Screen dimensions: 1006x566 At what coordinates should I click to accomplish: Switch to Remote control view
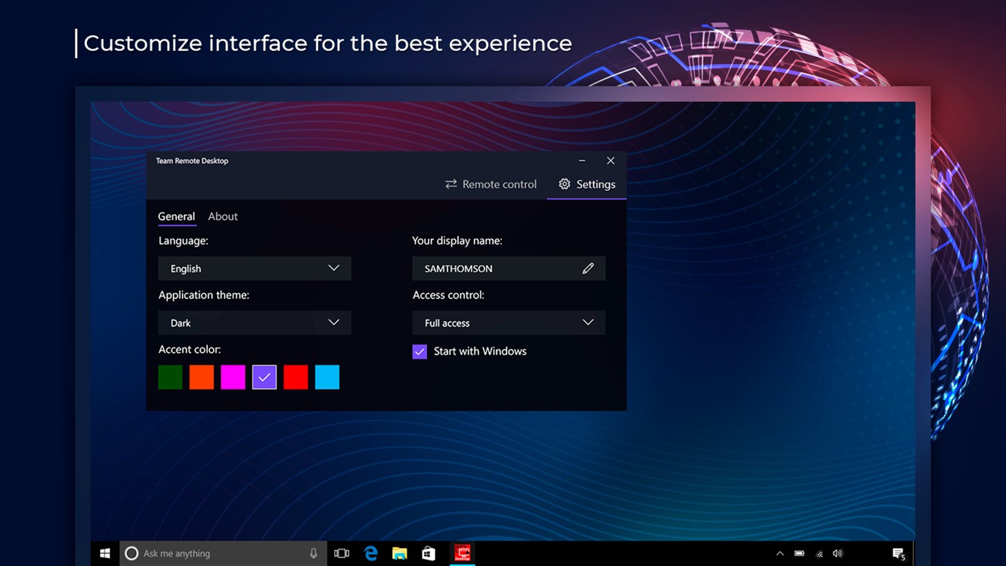pos(491,184)
